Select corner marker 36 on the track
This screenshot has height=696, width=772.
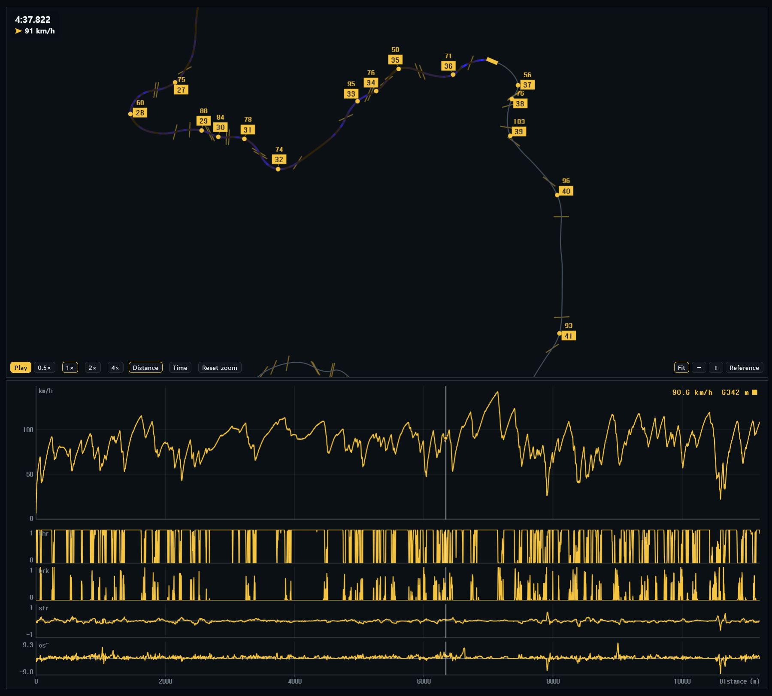click(448, 66)
